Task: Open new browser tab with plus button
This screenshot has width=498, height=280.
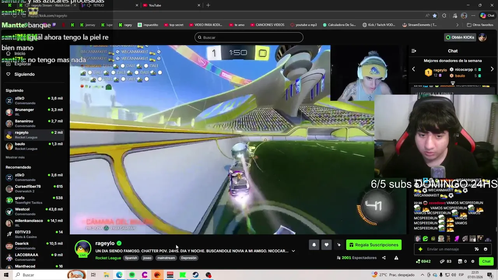Action: pyautogui.click(x=208, y=5)
